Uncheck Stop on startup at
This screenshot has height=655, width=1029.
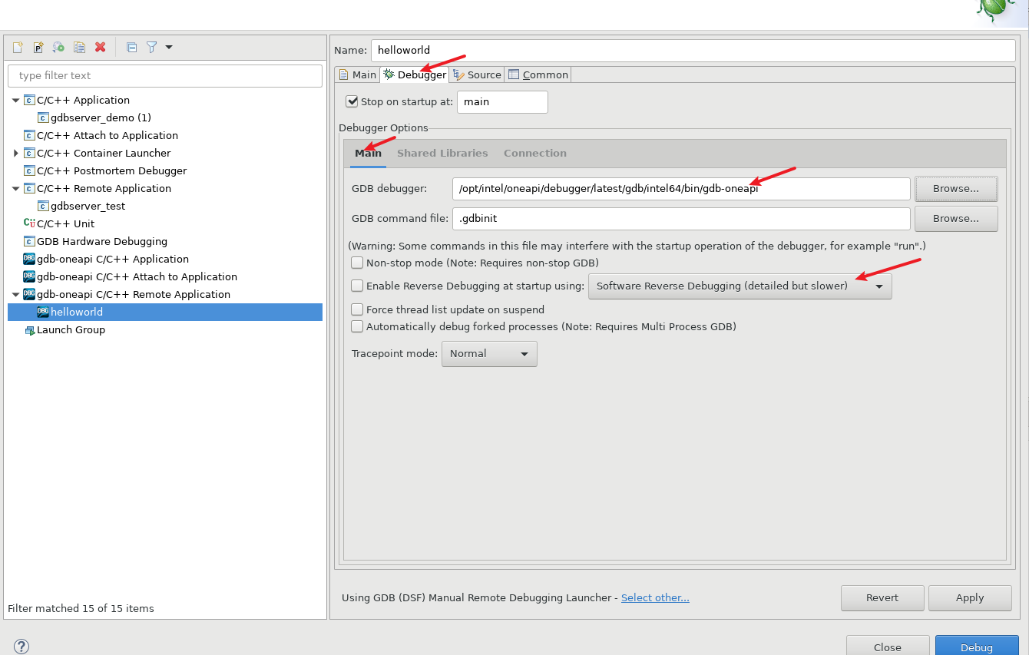coord(352,101)
